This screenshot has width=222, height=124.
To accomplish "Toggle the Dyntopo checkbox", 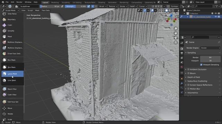I will coord(168,7).
